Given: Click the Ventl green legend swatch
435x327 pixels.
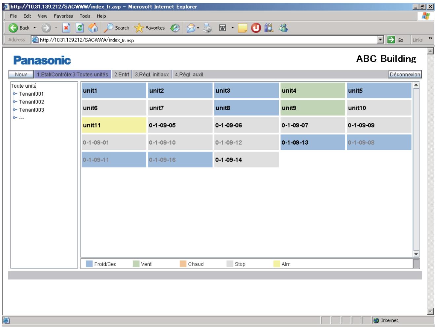Looking at the screenshot, I should tap(136, 264).
